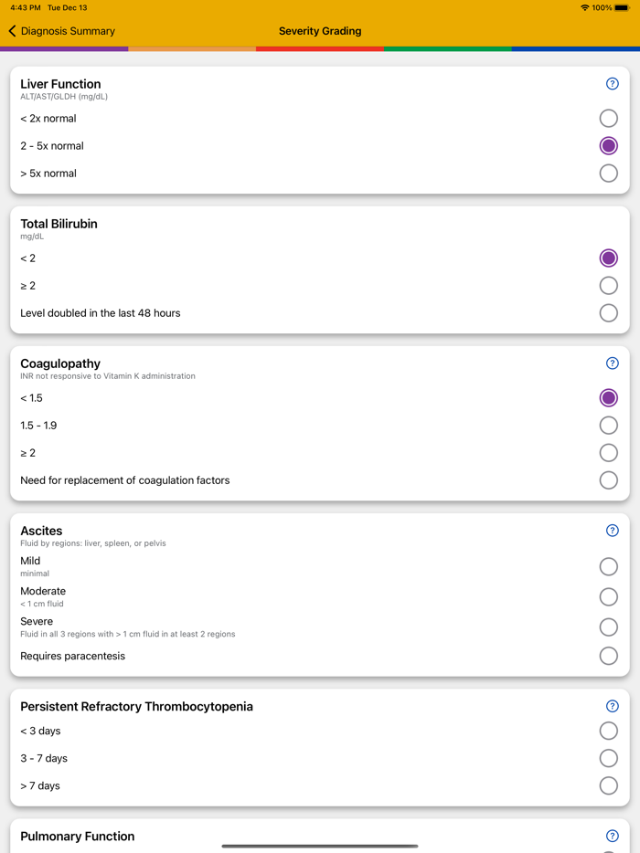The height and width of the screenshot is (853, 640).
Task: Select 'Severe' ascites option
Action: pyautogui.click(x=608, y=627)
